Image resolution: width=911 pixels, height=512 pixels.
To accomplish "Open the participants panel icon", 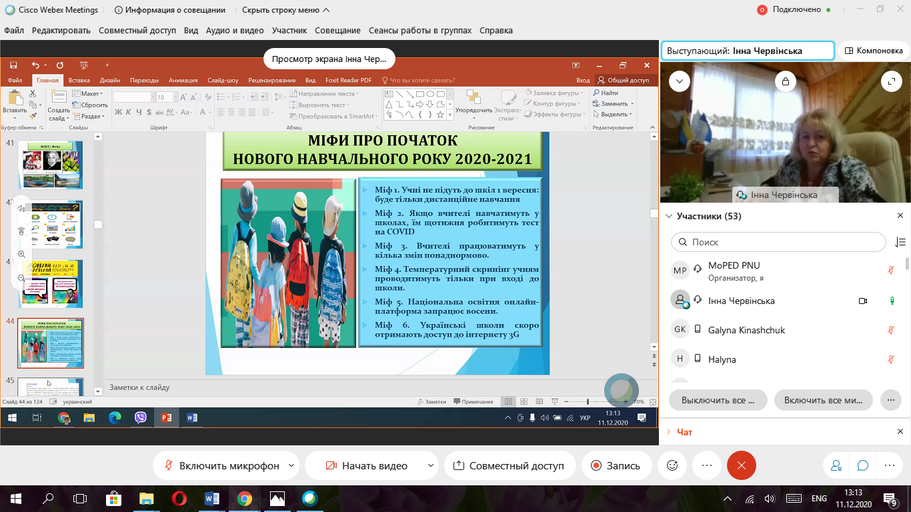I will pyautogui.click(x=835, y=466).
